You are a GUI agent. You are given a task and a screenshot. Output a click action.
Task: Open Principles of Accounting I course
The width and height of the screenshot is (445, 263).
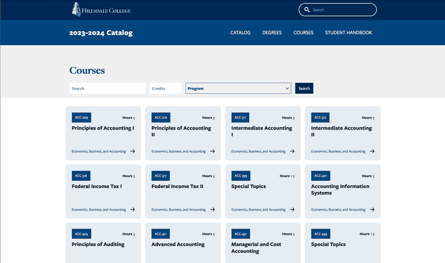[x=103, y=128]
